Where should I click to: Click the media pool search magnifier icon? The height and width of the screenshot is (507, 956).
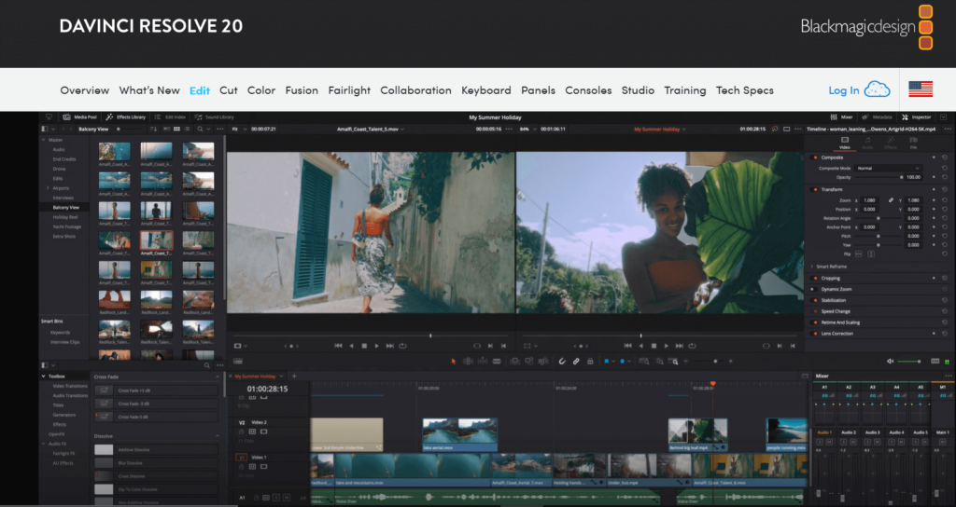click(x=200, y=129)
